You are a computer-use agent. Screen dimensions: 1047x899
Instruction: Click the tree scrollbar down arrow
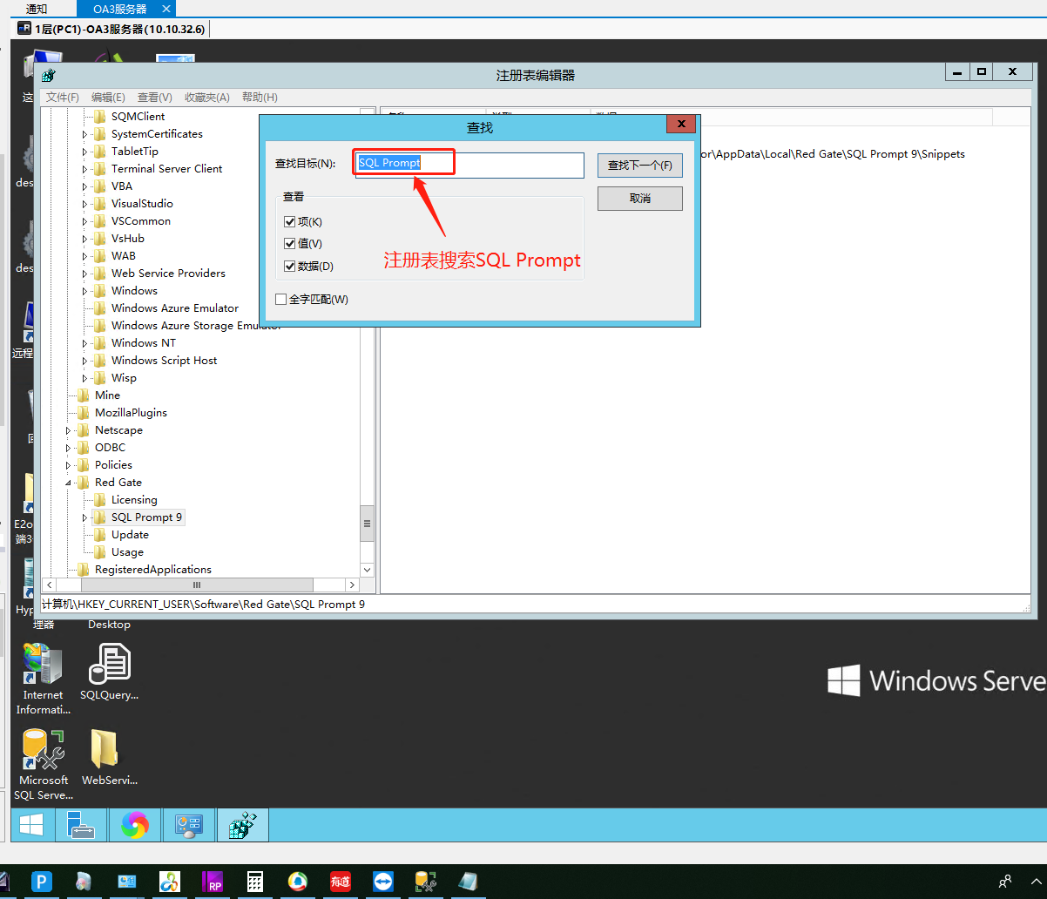tap(368, 570)
